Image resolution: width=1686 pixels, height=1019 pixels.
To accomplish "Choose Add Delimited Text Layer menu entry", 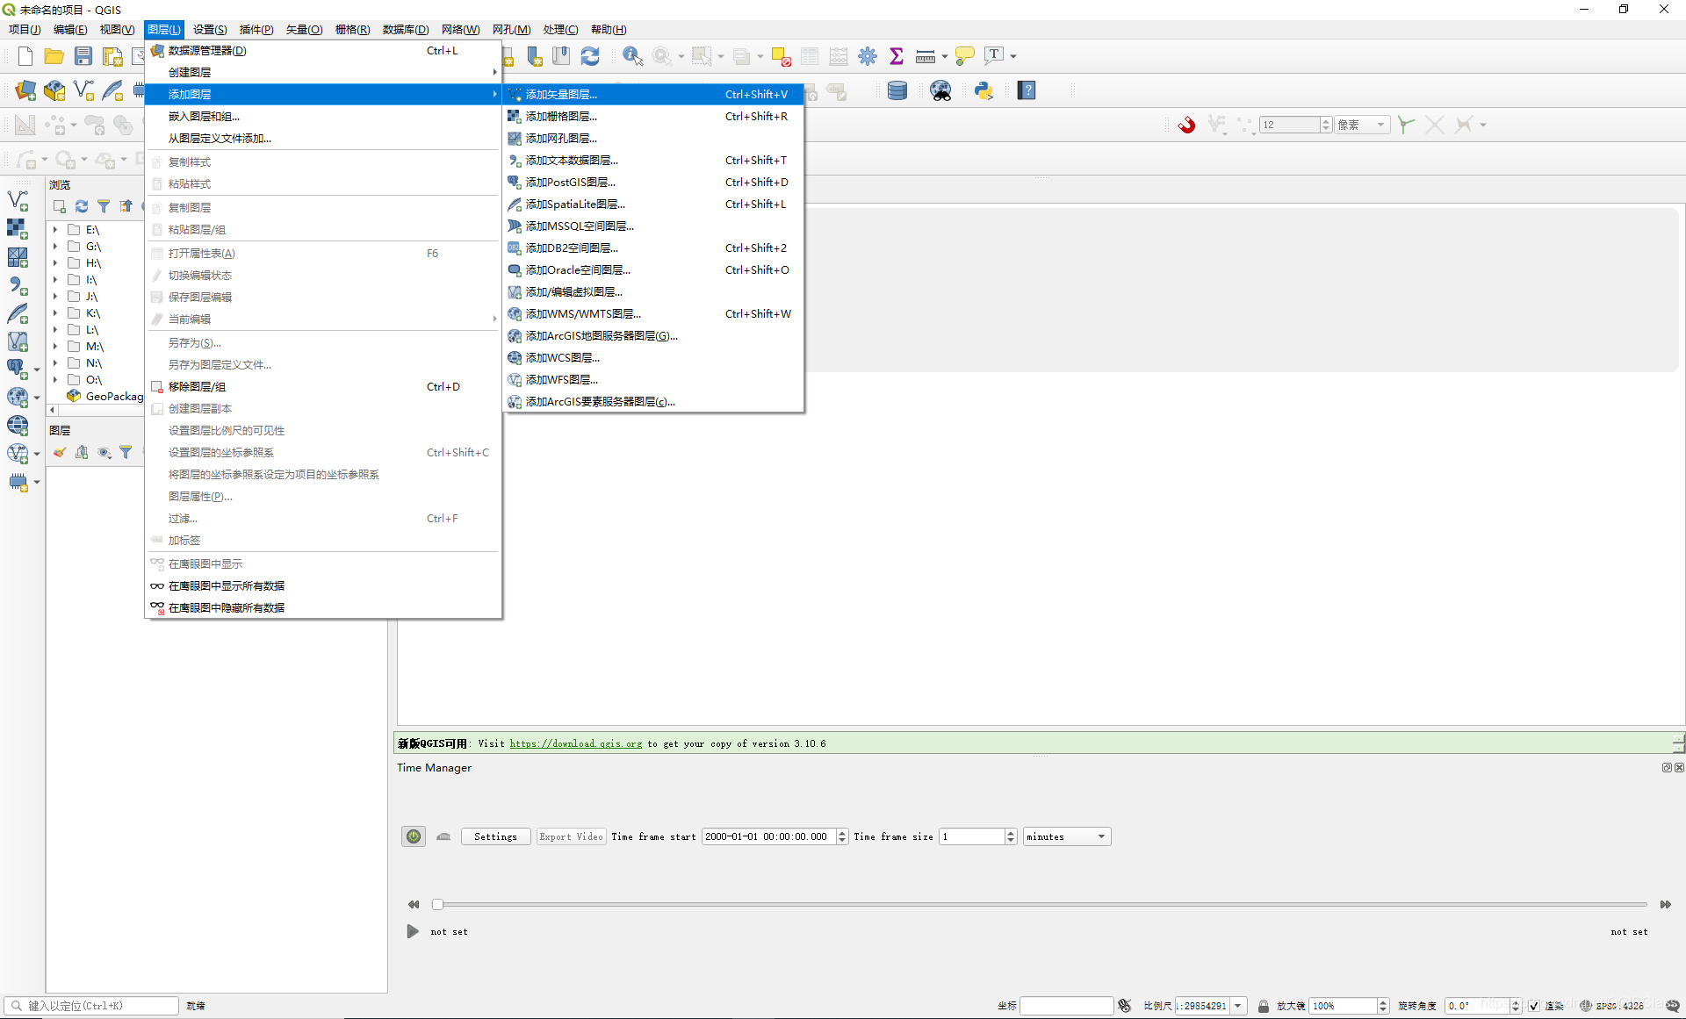I will [x=653, y=160].
